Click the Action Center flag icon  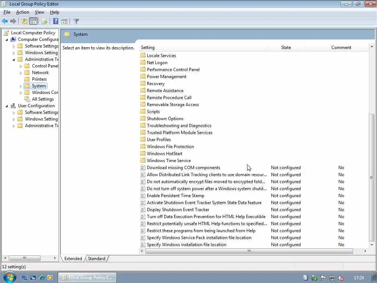[x=323, y=278]
